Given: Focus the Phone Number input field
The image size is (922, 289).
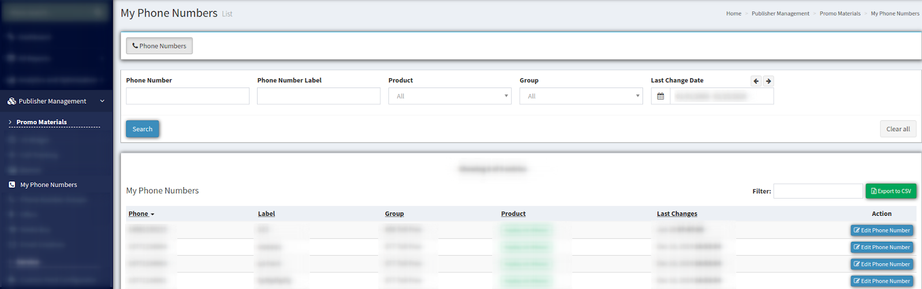Looking at the screenshot, I should click(187, 96).
